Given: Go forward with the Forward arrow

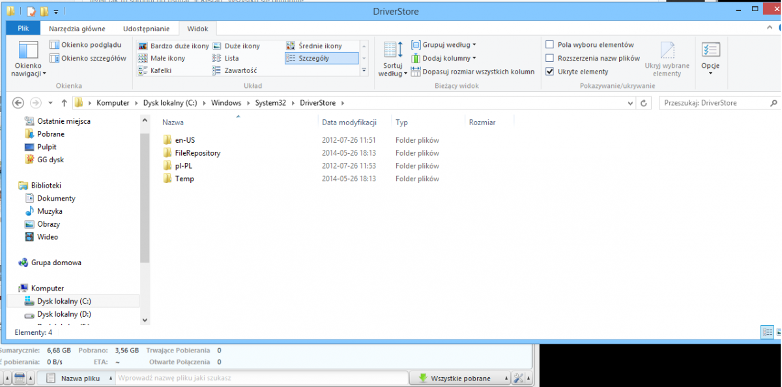Looking at the screenshot, I should point(36,103).
